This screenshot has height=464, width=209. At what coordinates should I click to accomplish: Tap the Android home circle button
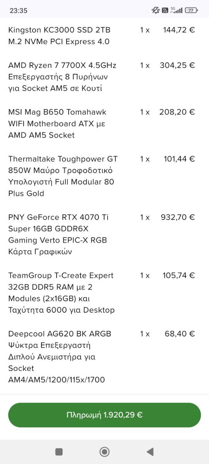(x=104, y=451)
